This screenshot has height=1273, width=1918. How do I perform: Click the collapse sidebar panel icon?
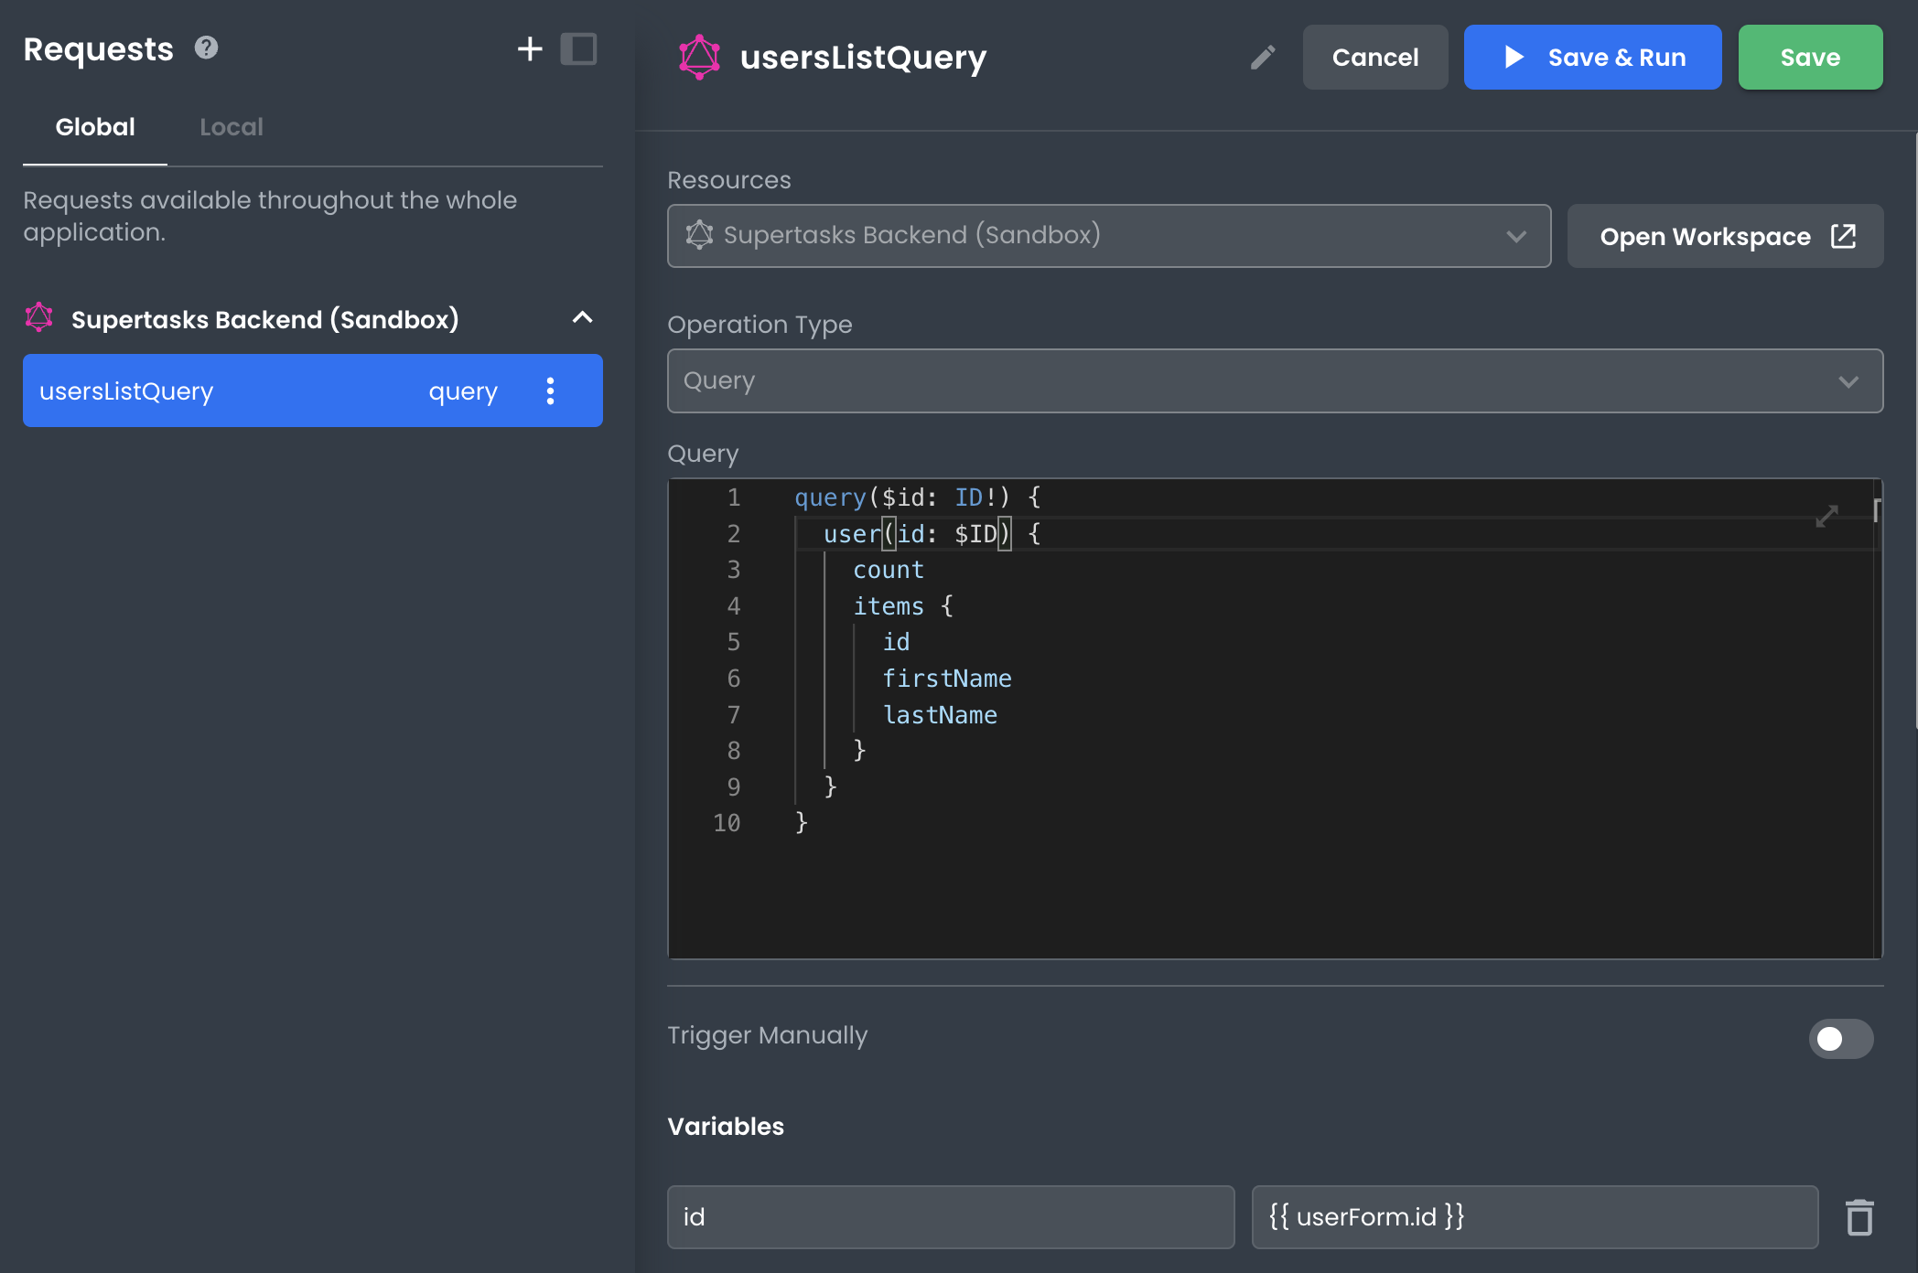tap(578, 48)
